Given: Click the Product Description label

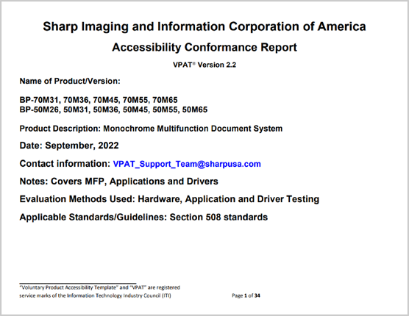Looking at the screenshot, I should 60,129.
